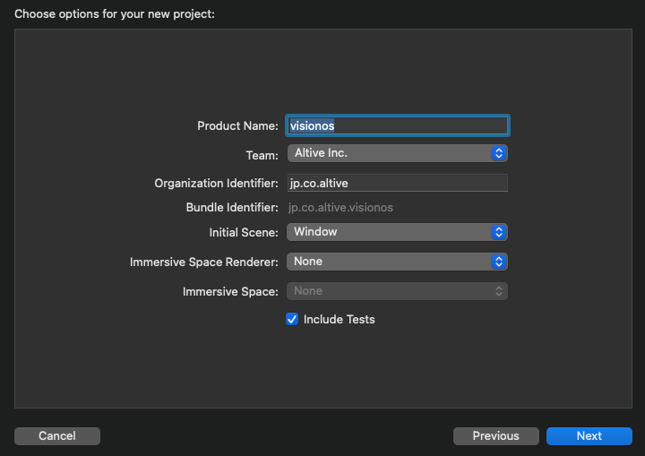Image resolution: width=645 pixels, height=456 pixels.
Task: Toggle the Include Tests checkbox
Action: [292, 319]
